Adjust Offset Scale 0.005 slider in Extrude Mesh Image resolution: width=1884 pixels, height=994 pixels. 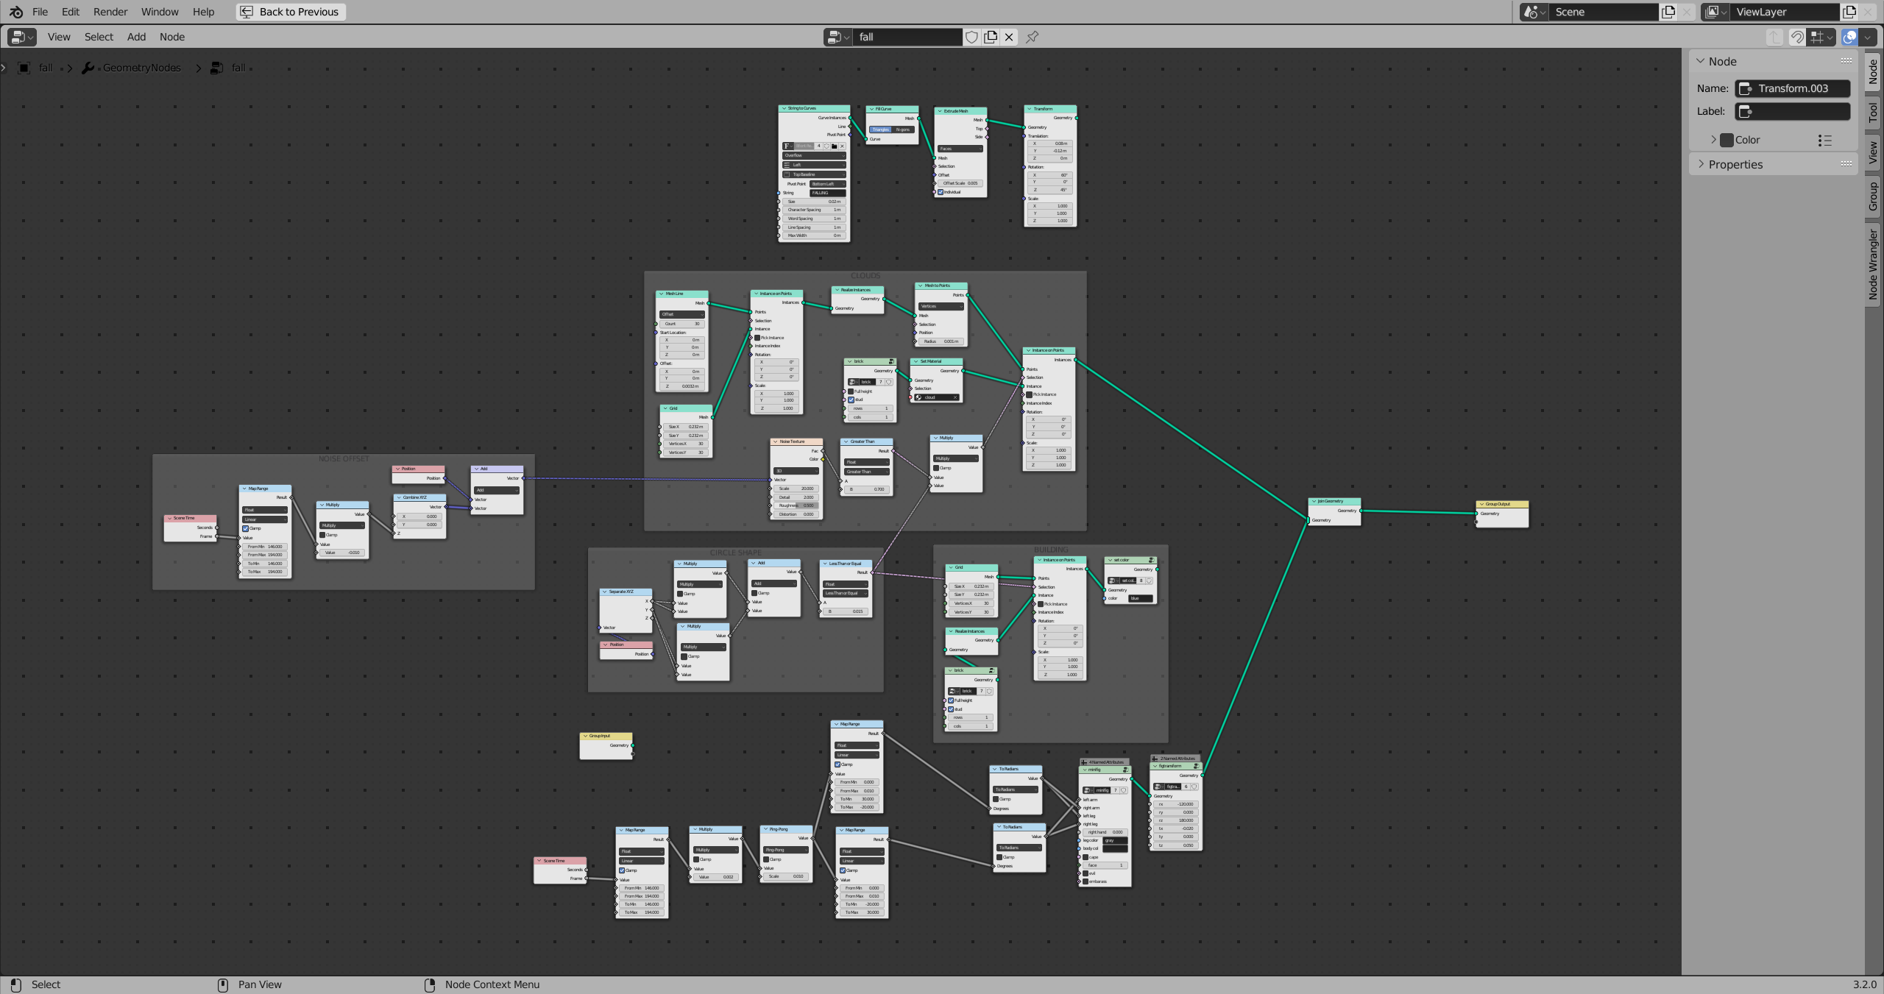pyautogui.click(x=960, y=183)
